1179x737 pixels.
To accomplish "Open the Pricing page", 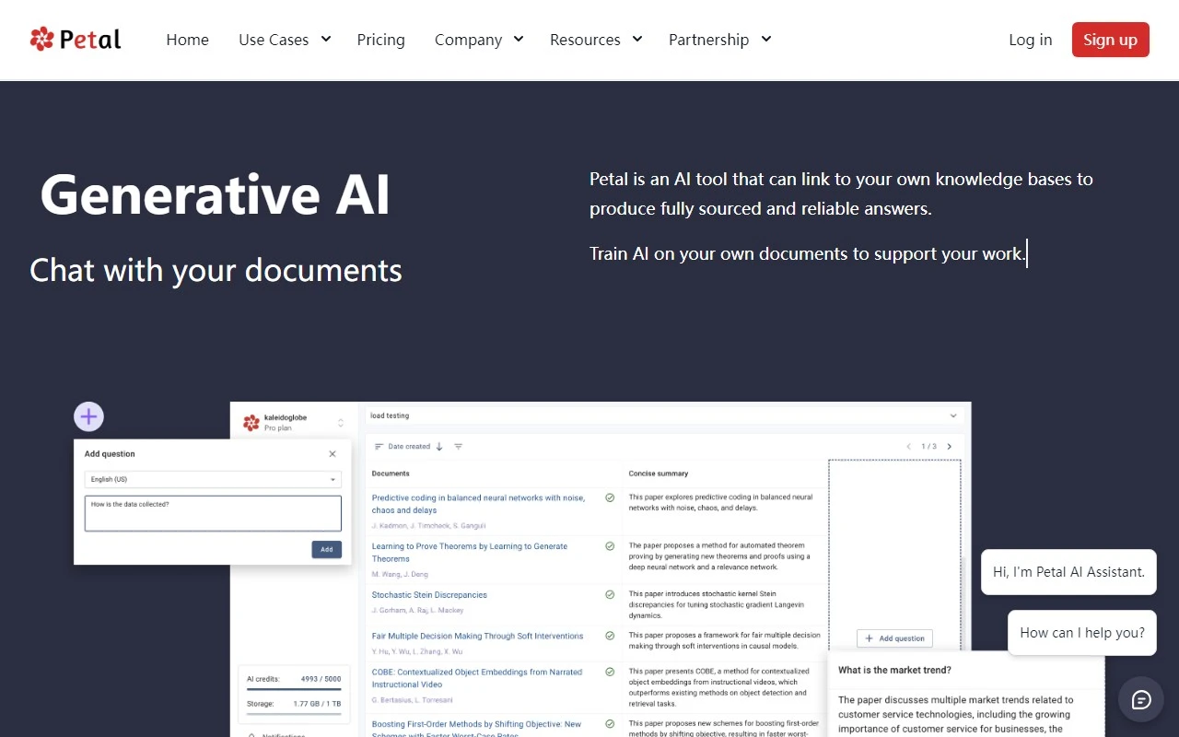I will [381, 40].
